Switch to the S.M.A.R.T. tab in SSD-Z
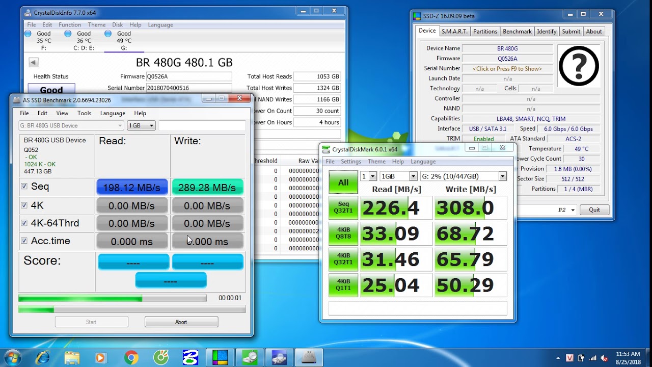This screenshot has width=652, height=367. 454,31
